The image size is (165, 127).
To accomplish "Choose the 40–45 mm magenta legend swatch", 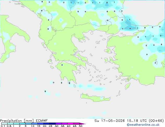I will click(71, 124).
